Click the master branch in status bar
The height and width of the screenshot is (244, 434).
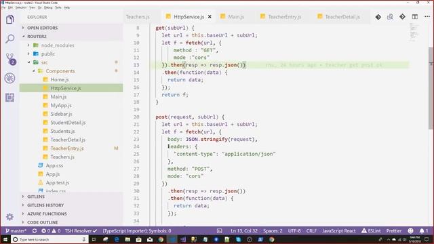click(16, 230)
